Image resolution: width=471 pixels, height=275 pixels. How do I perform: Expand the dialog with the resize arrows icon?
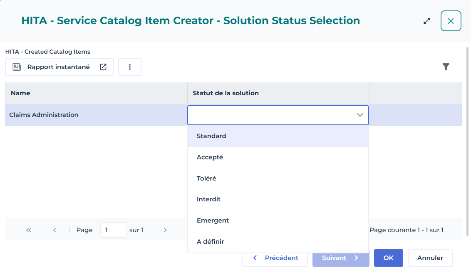pyautogui.click(x=427, y=21)
